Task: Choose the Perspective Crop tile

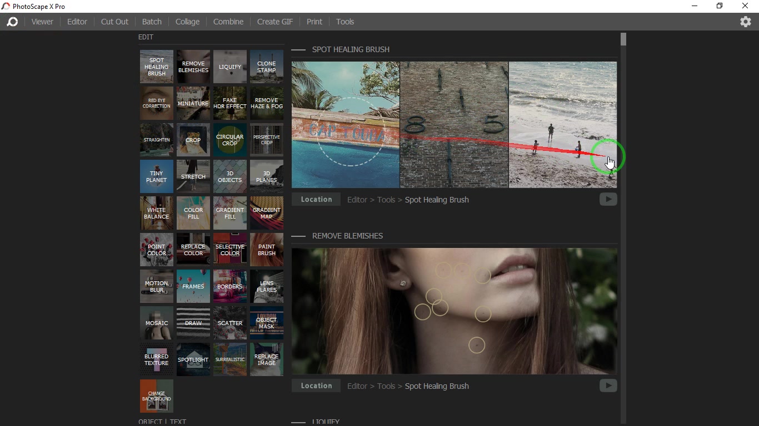Action: [267, 140]
